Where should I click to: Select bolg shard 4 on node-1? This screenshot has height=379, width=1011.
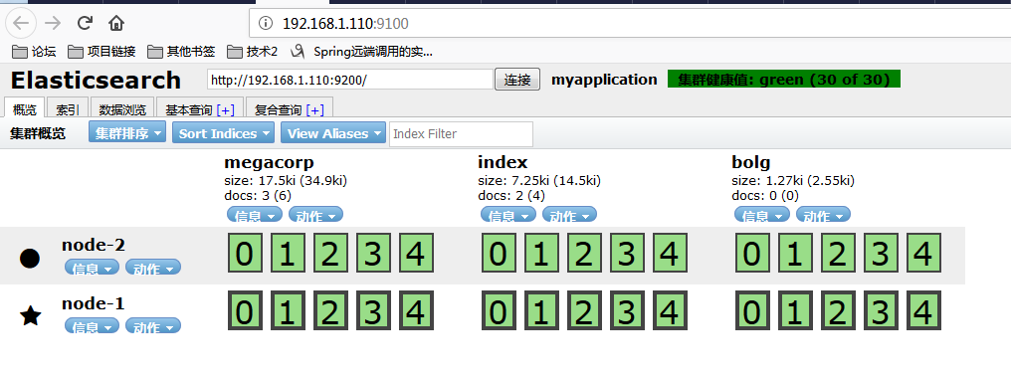(924, 310)
